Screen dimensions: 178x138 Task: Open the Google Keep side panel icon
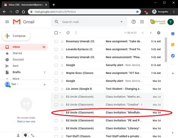pyautogui.click(x=173, y=45)
